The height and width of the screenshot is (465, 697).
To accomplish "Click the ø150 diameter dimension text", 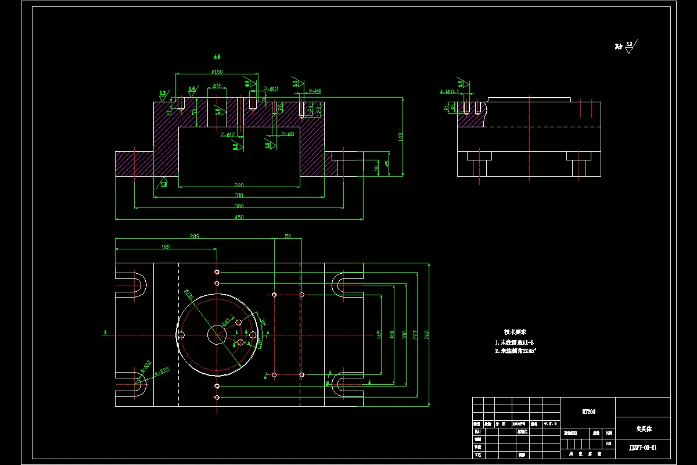I will (217, 72).
